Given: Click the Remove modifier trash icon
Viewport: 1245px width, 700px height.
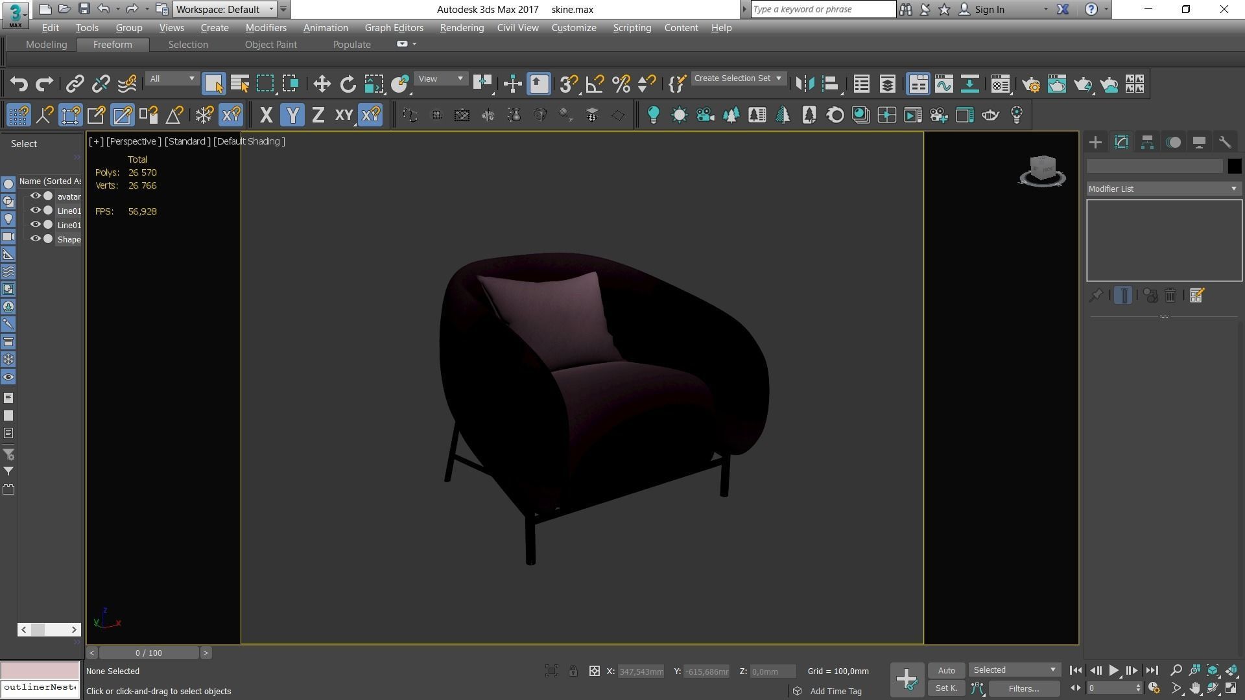Looking at the screenshot, I should (x=1170, y=296).
